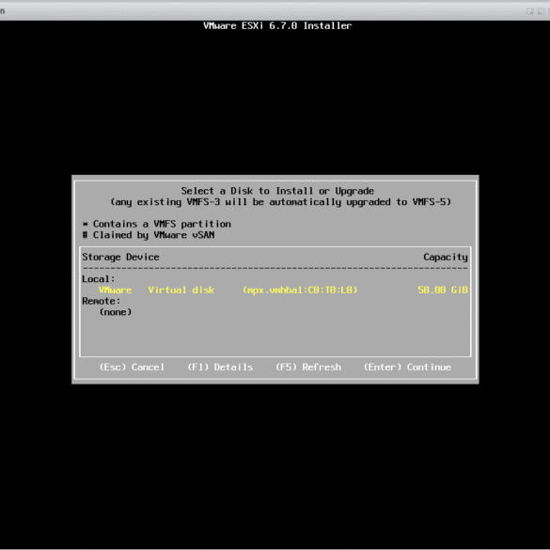Click the 'Claimed by VMware vSAN' legend line
550x550 pixels.
(x=149, y=235)
